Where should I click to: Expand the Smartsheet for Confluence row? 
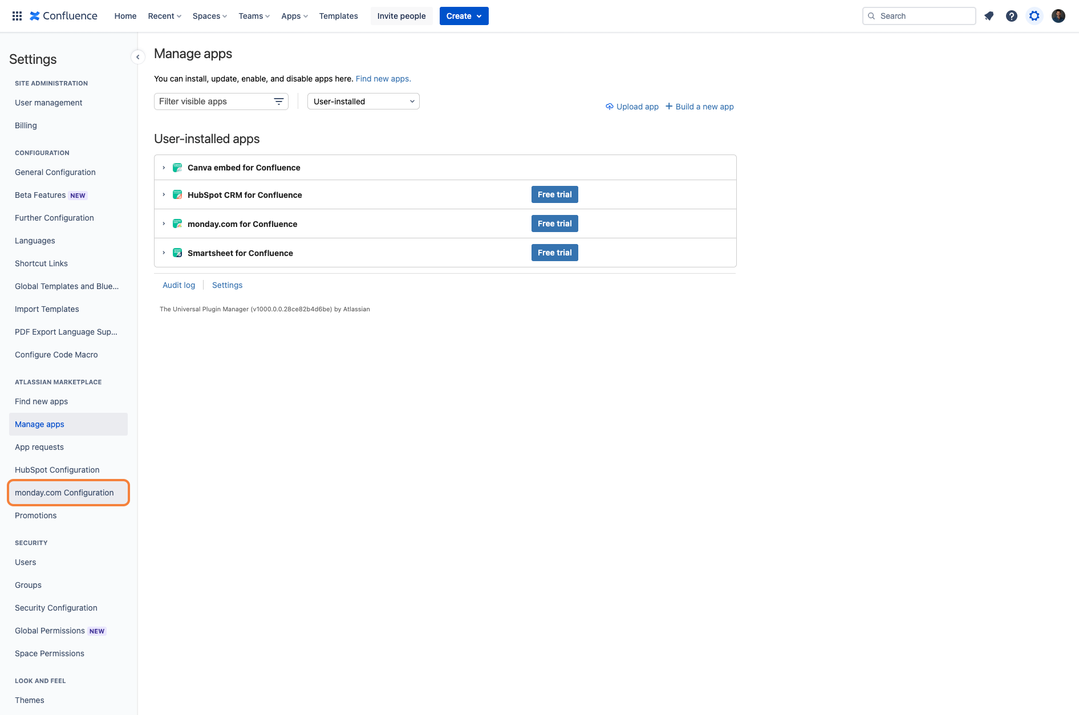coord(164,253)
